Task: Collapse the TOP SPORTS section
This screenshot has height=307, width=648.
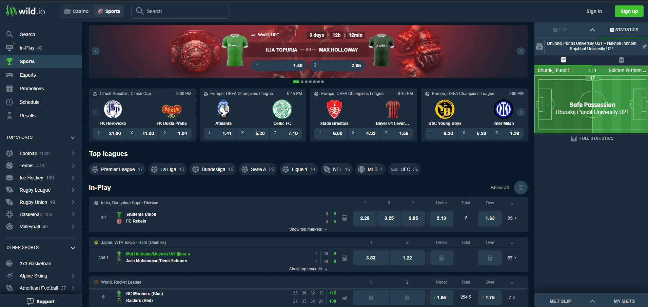Action: pos(73,137)
